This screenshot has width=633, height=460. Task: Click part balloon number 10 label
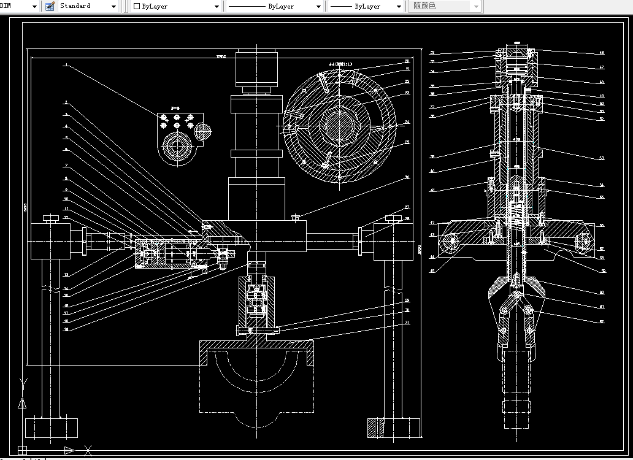(66, 199)
